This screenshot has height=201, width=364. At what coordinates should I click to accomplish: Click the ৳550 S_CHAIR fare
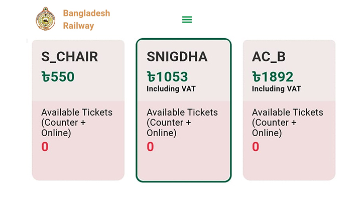(x=58, y=77)
